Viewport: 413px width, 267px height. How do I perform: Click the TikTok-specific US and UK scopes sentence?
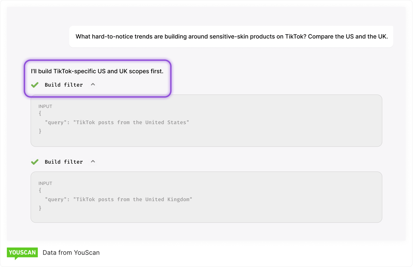(x=97, y=71)
